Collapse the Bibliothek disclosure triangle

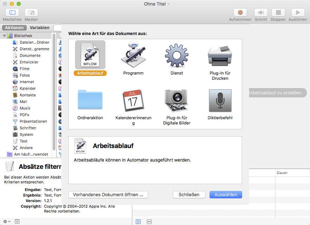click(4, 36)
